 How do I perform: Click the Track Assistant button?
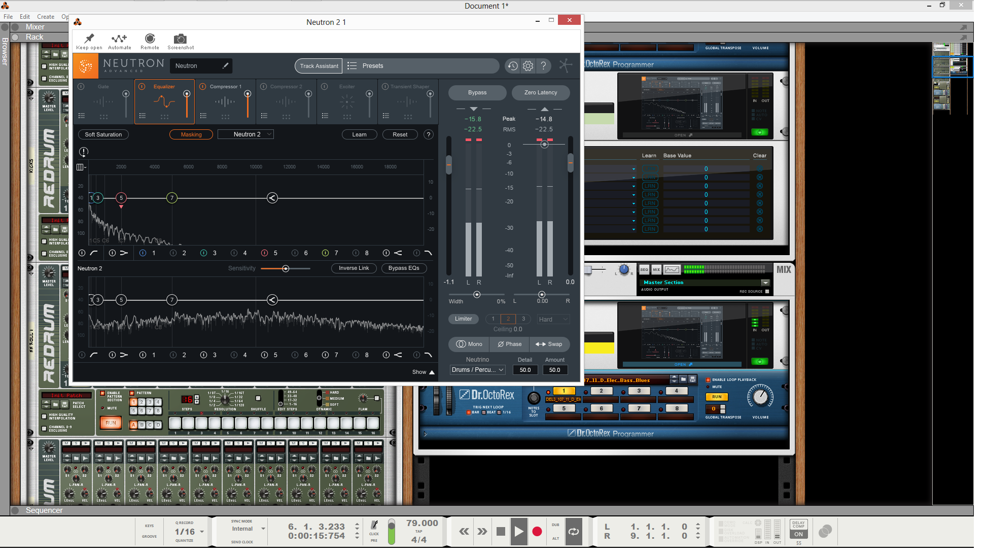(319, 66)
